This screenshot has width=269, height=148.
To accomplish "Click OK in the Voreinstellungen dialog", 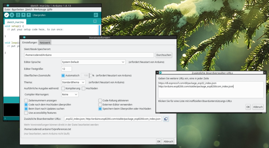I will pyautogui.click(x=159, y=142).
